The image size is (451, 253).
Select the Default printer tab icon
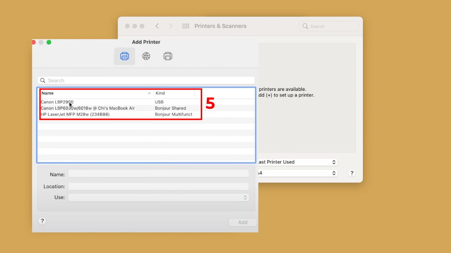[124, 56]
